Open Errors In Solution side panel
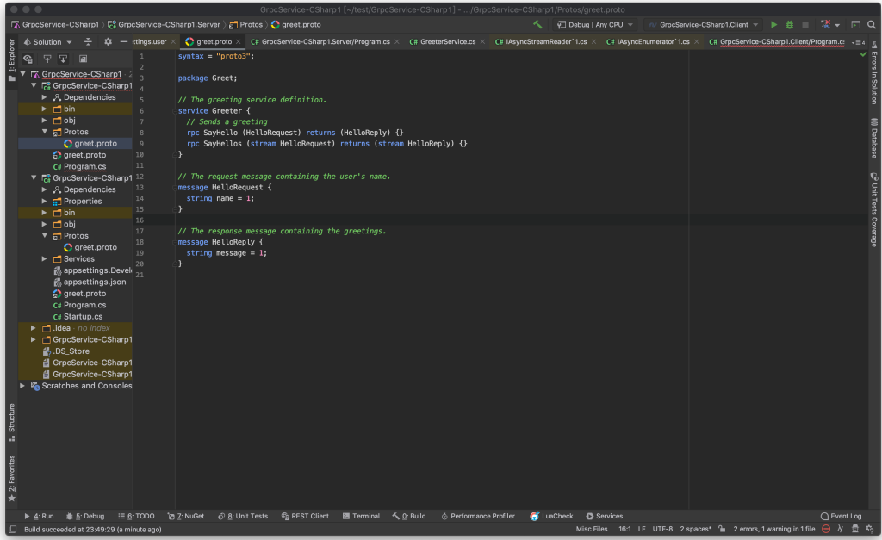Image resolution: width=882 pixels, height=540 pixels. click(x=874, y=73)
